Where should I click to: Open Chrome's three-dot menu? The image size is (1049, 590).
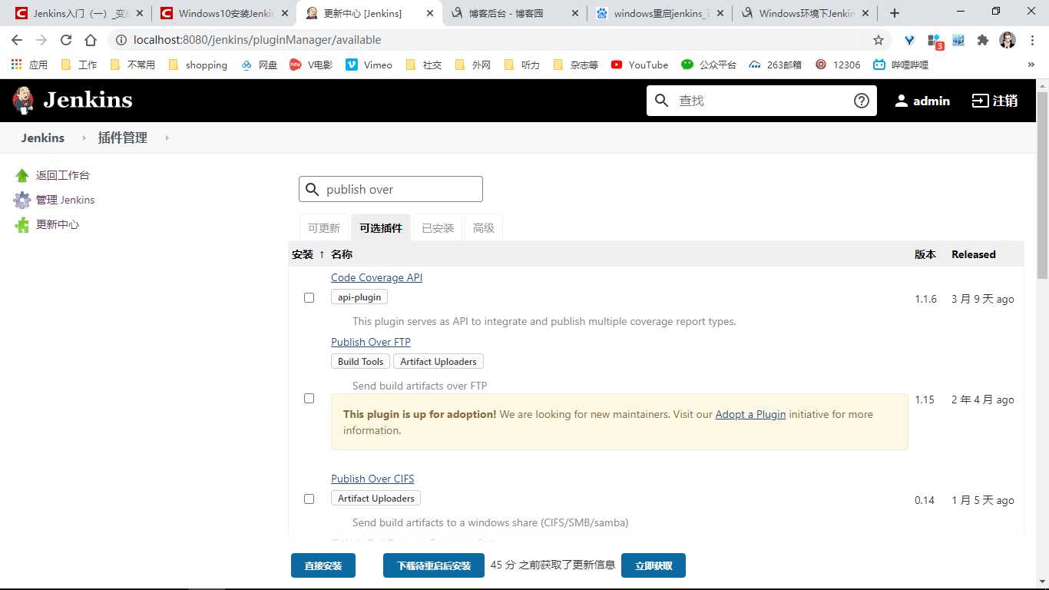[1032, 40]
